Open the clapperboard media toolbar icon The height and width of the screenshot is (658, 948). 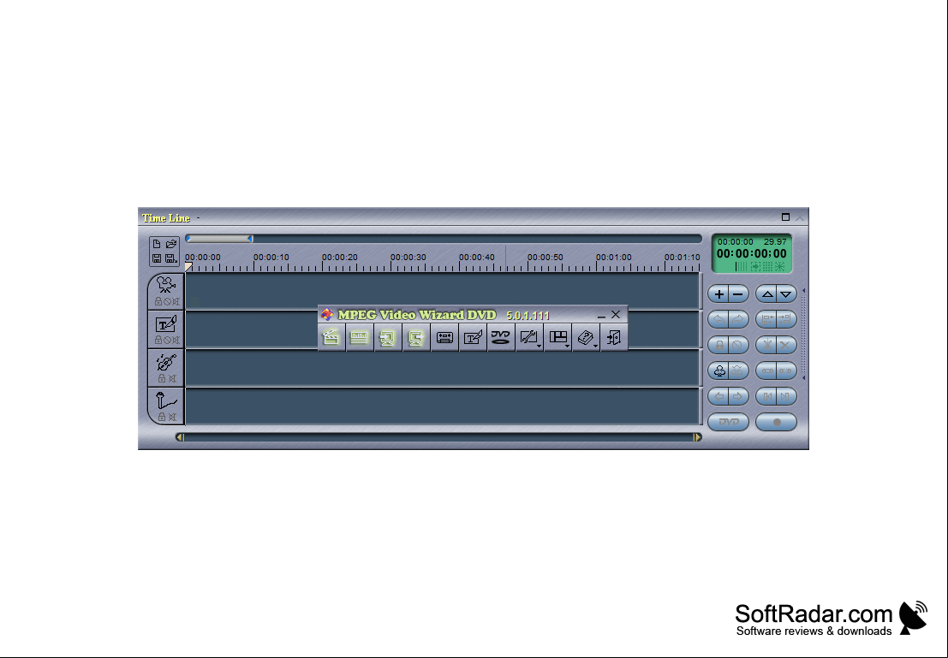[x=331, y=337]
